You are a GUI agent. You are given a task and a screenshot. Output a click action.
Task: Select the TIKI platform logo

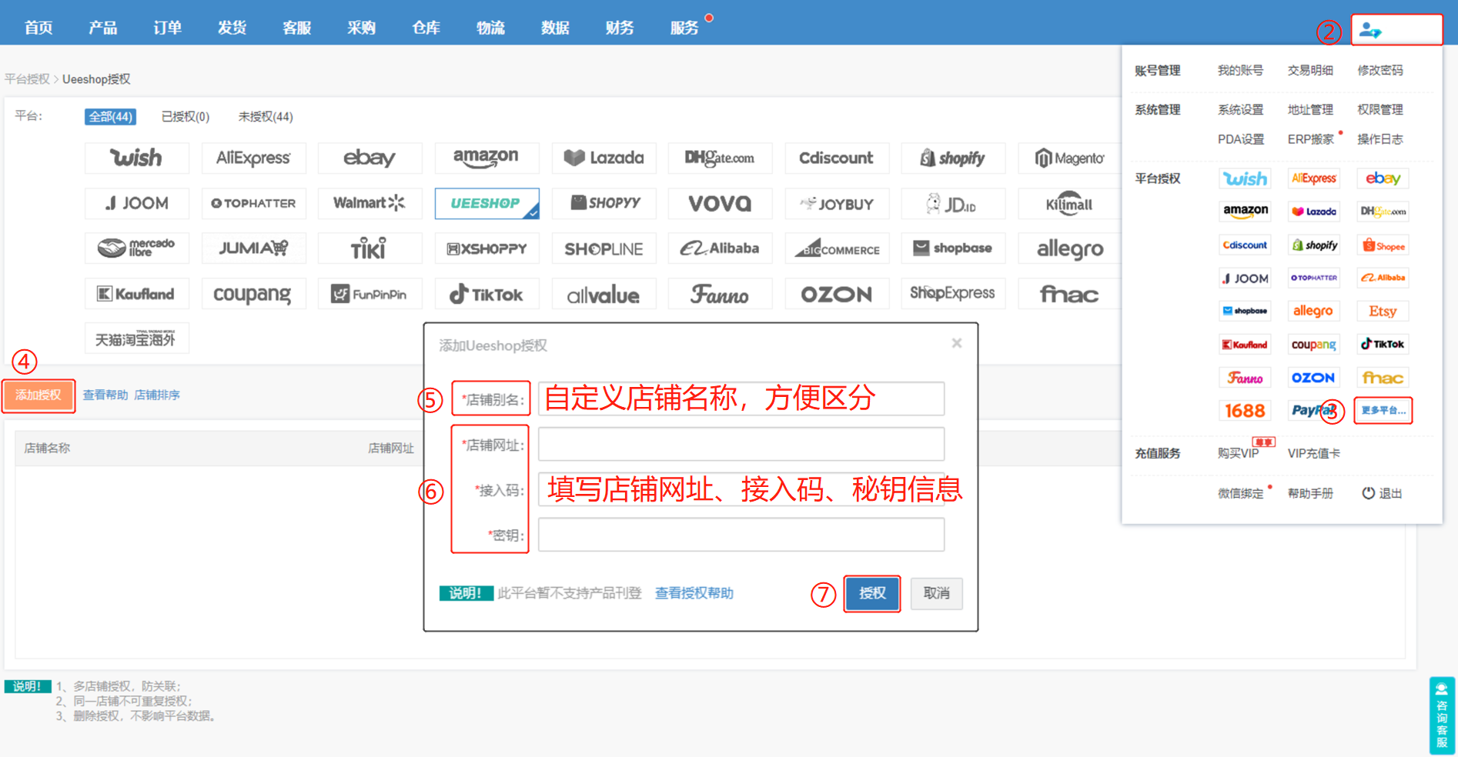coord(370,248)
